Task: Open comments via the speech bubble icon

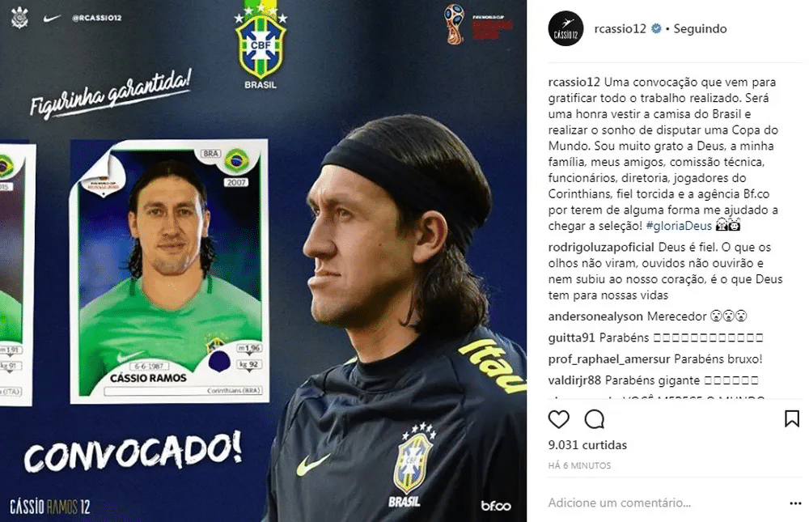Action: (x=595, y=419)
